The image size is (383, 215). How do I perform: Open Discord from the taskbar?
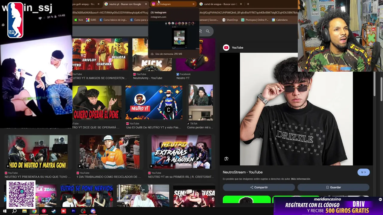(x=93, y=211)
